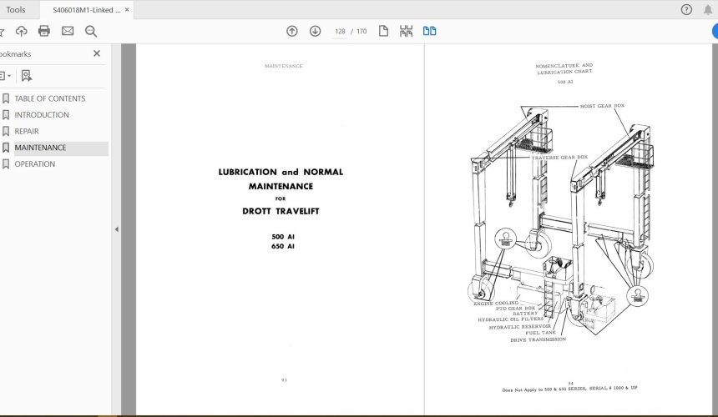Open the find text magnifier icon
Screen dimensions: 718x417
91,31
